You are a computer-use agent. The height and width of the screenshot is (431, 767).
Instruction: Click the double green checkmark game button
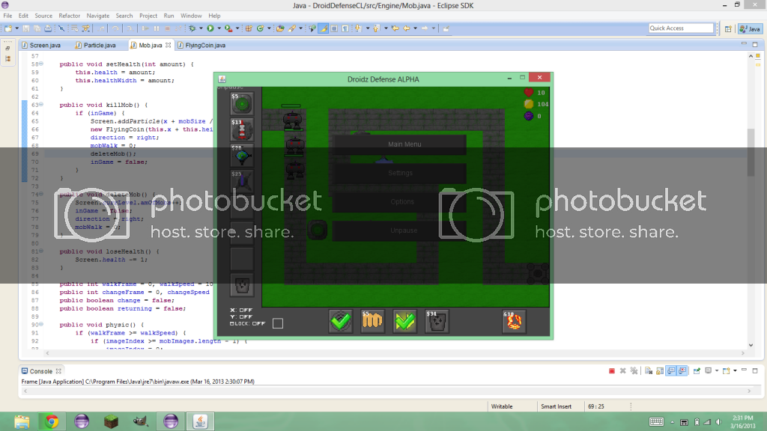(x=404, y=321)
